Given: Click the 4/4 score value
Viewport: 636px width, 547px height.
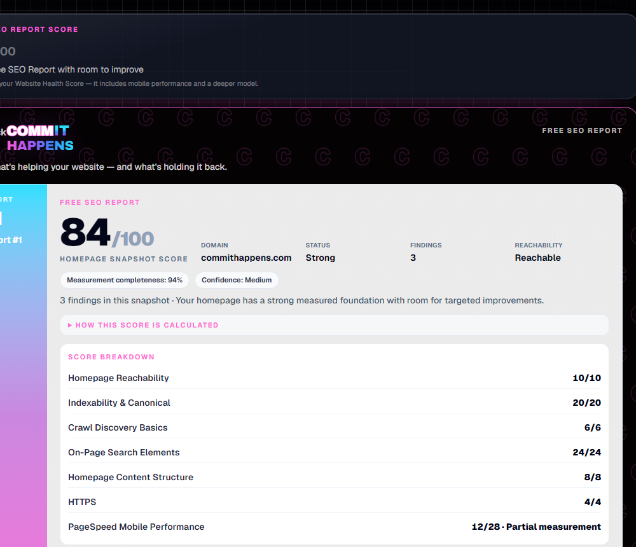Looking at the screenshot, I should click(x=593, y=502).
